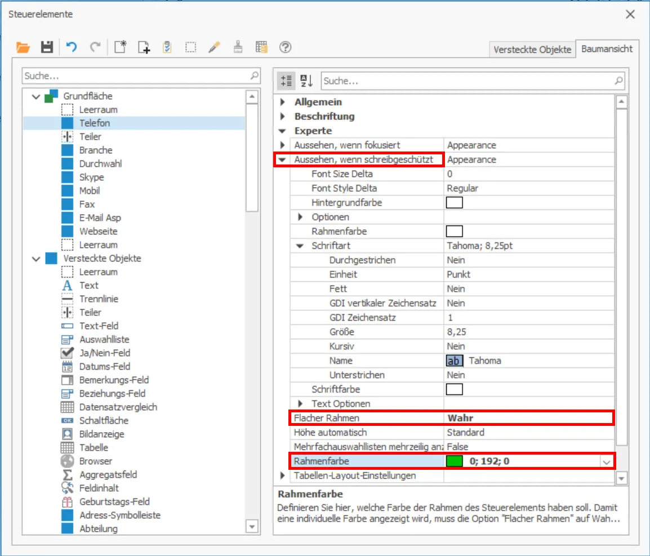The image size is (650, 556).
Task: Click the Kursiv value Nein
Action: coord(456,346)
